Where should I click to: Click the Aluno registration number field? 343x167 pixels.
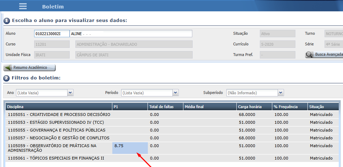click(52, 34)
